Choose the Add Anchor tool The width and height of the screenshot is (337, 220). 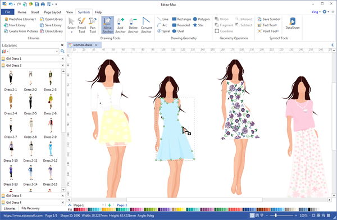click(120, 25)
